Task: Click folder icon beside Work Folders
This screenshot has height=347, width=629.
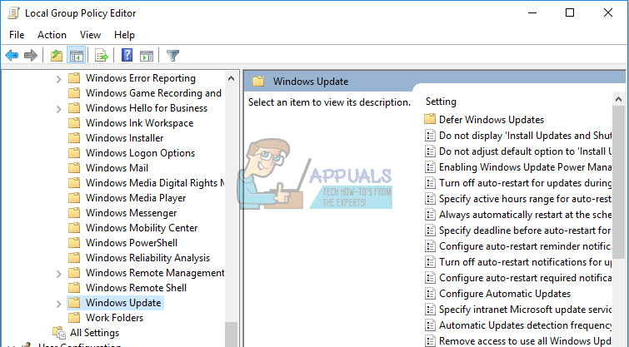Action: click(74, 317)
